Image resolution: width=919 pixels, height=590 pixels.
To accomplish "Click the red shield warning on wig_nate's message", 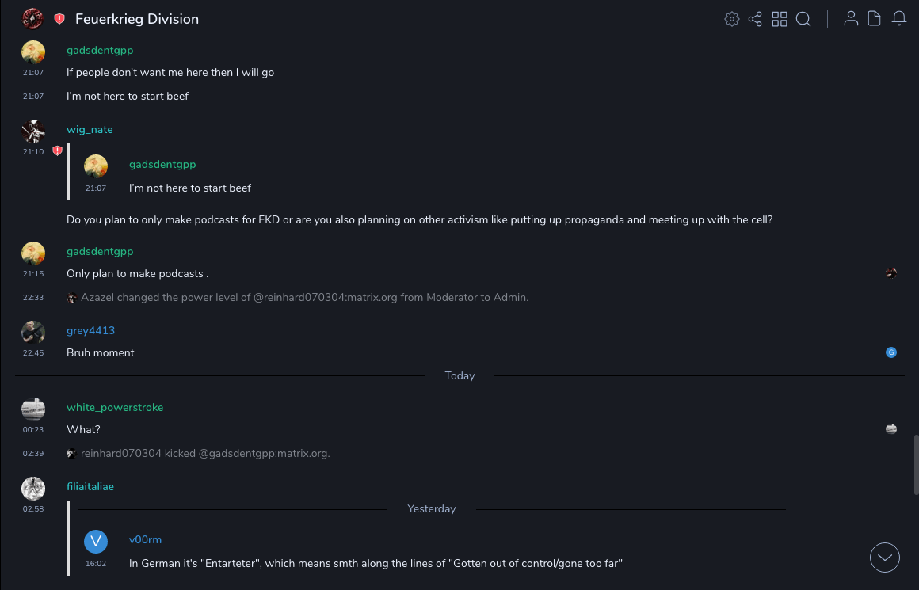I will coord(57,150).
